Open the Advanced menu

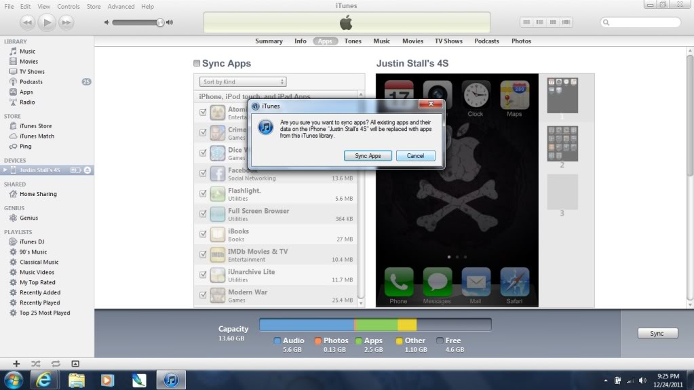121,7
